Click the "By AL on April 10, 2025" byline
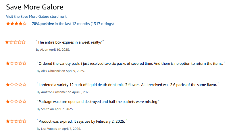 pyautogui.click(x=53, y=50)
